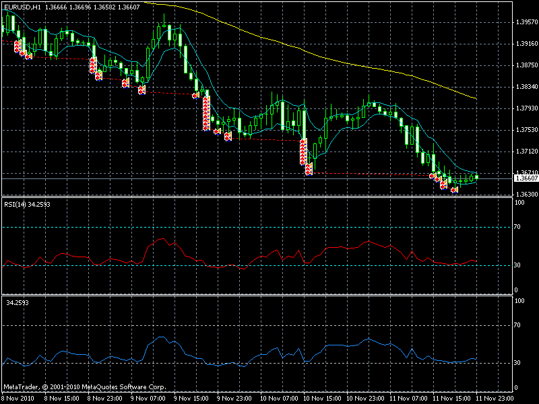Click the 70 level in RSI(14) window

tap(517, 227)
